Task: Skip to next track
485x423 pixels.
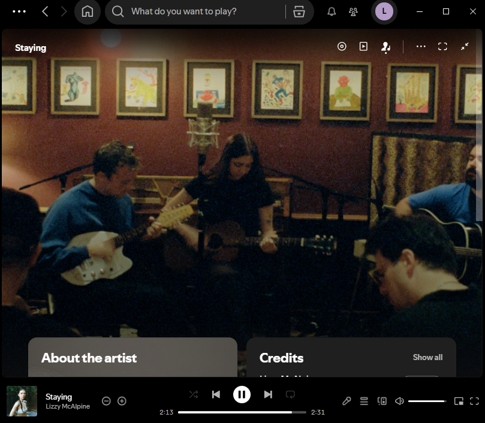Action: 268,395
